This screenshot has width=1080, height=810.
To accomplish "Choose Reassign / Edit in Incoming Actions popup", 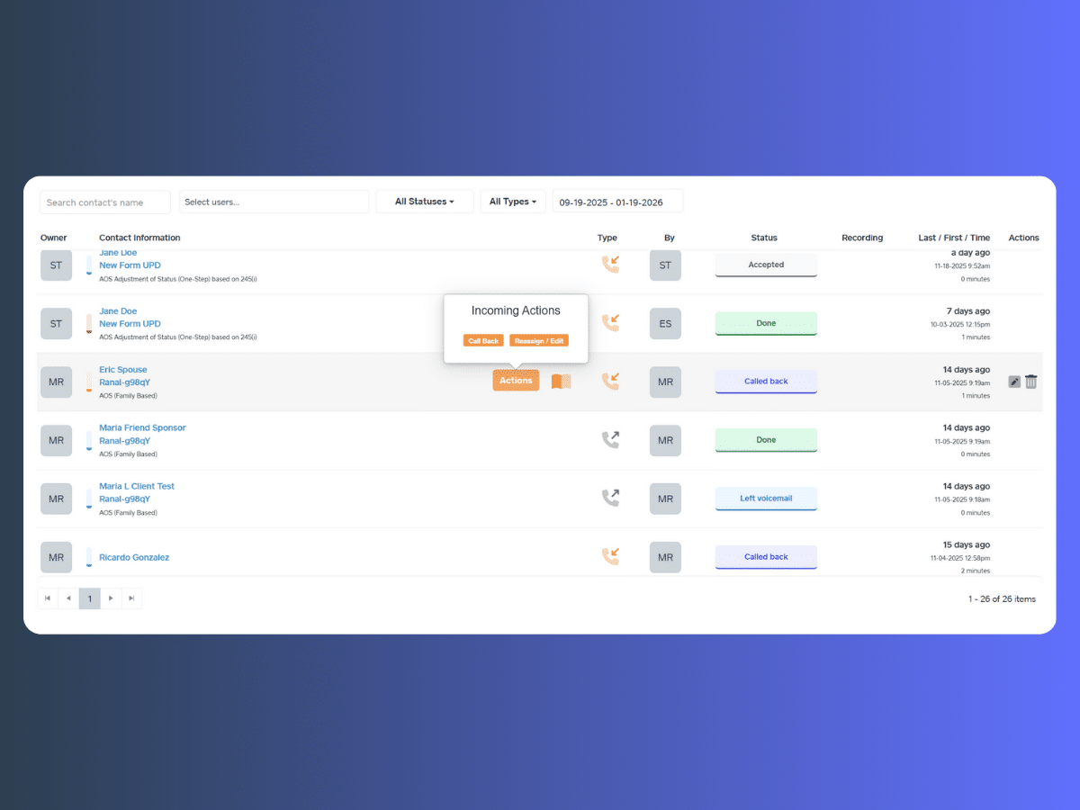I will click(538, 341).
